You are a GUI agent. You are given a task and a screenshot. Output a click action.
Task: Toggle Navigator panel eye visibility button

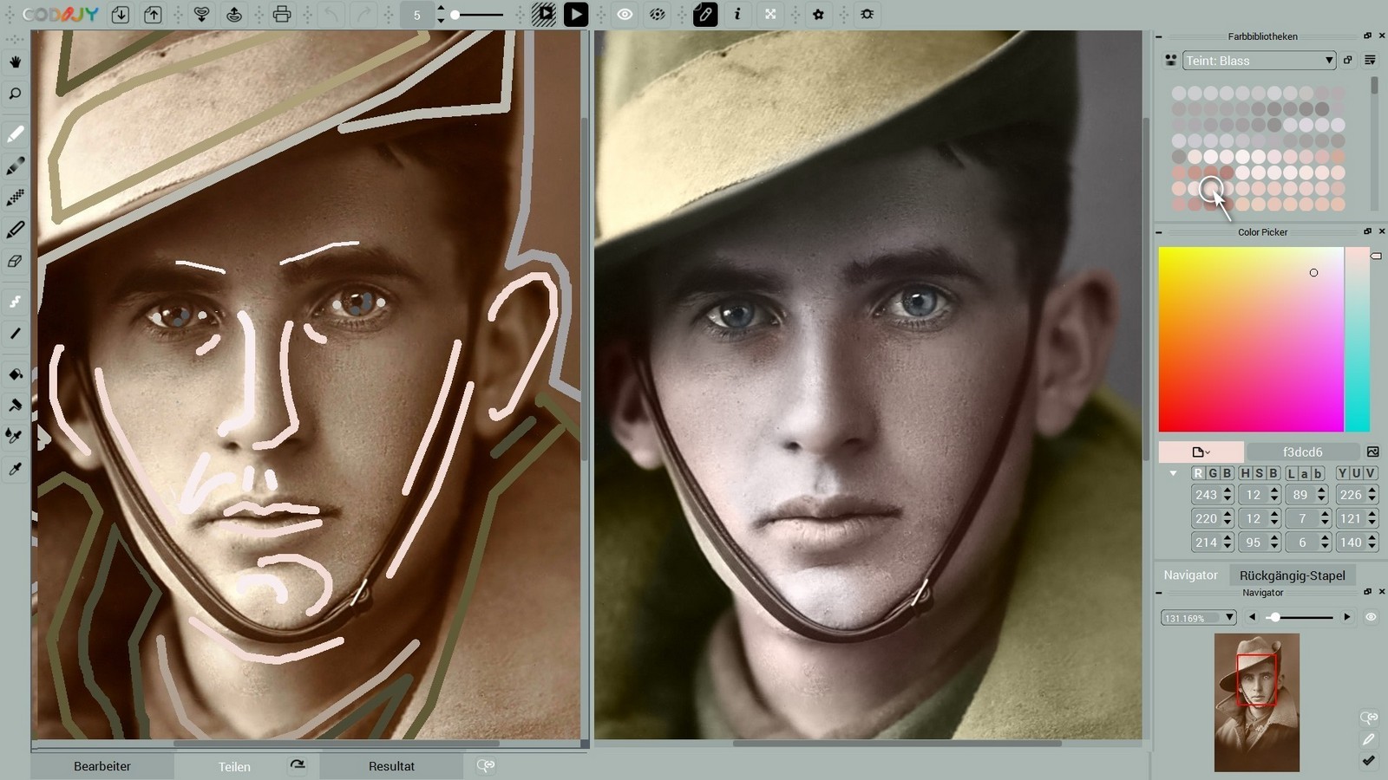click(x=1371, y=617)
